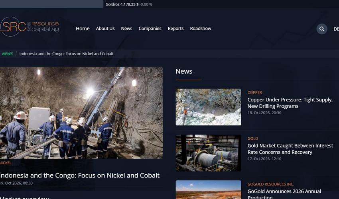Open the Reports menu item

pyautogui.click(x=175, y=29)
